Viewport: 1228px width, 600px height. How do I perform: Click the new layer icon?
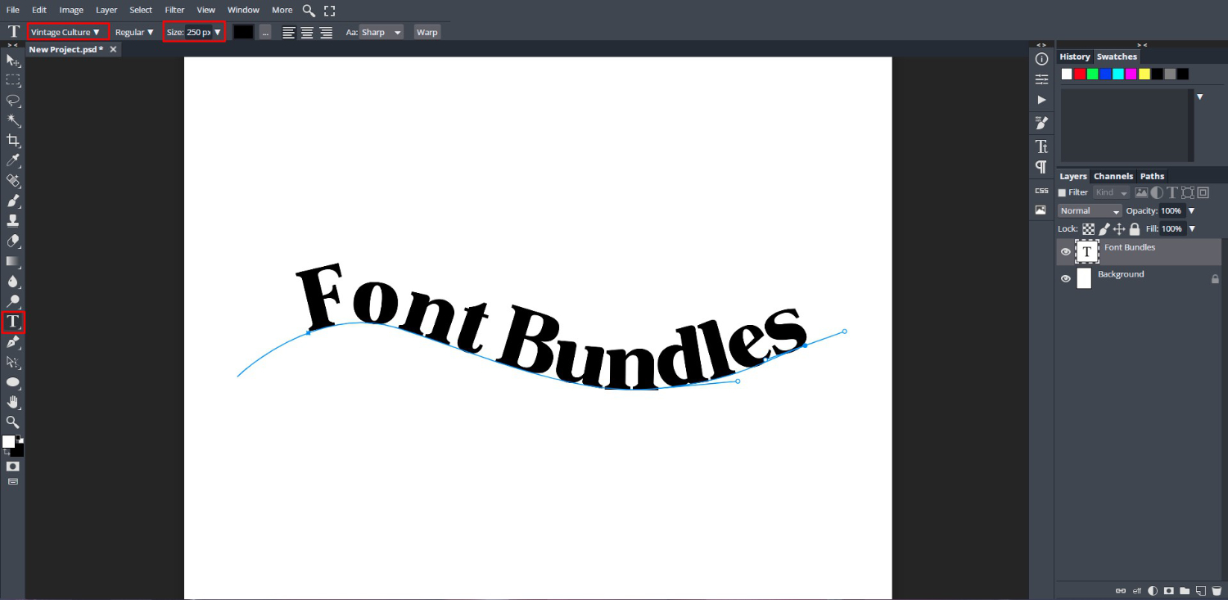coord(1200,590)
